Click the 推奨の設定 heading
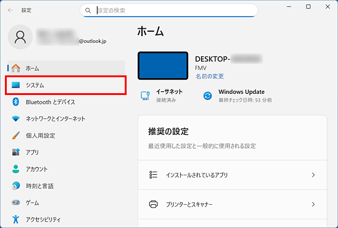338x228 pixels. click(x=168, y=131)
